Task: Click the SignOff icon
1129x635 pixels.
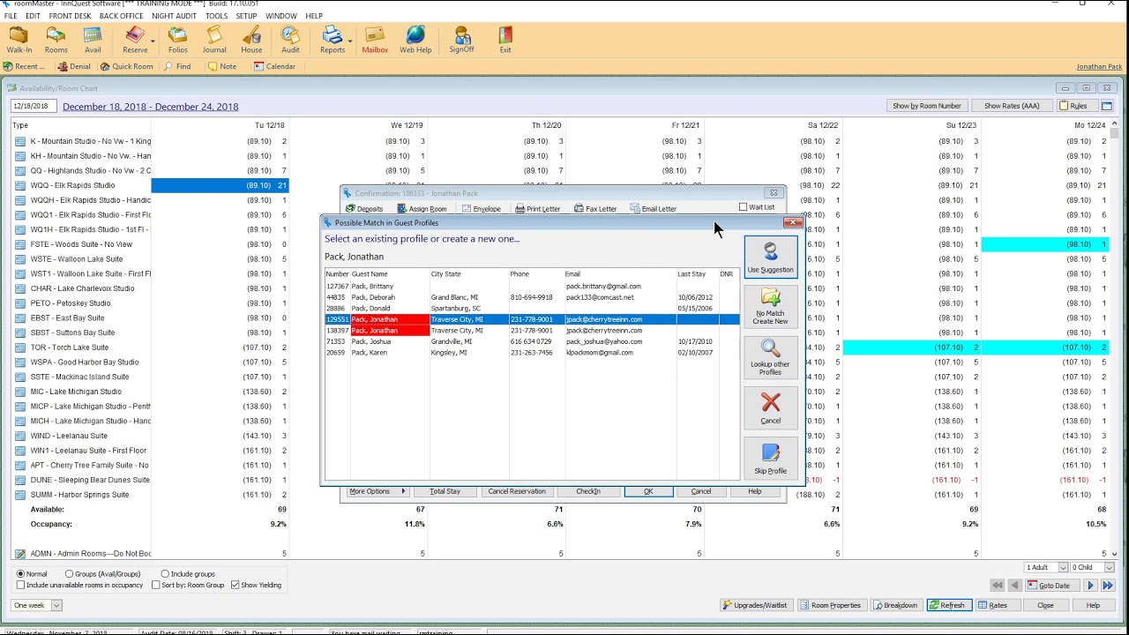Action: pos(461,40)
